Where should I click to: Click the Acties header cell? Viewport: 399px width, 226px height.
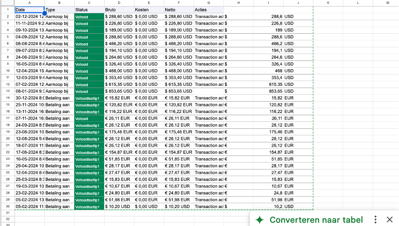click(208, 10)
